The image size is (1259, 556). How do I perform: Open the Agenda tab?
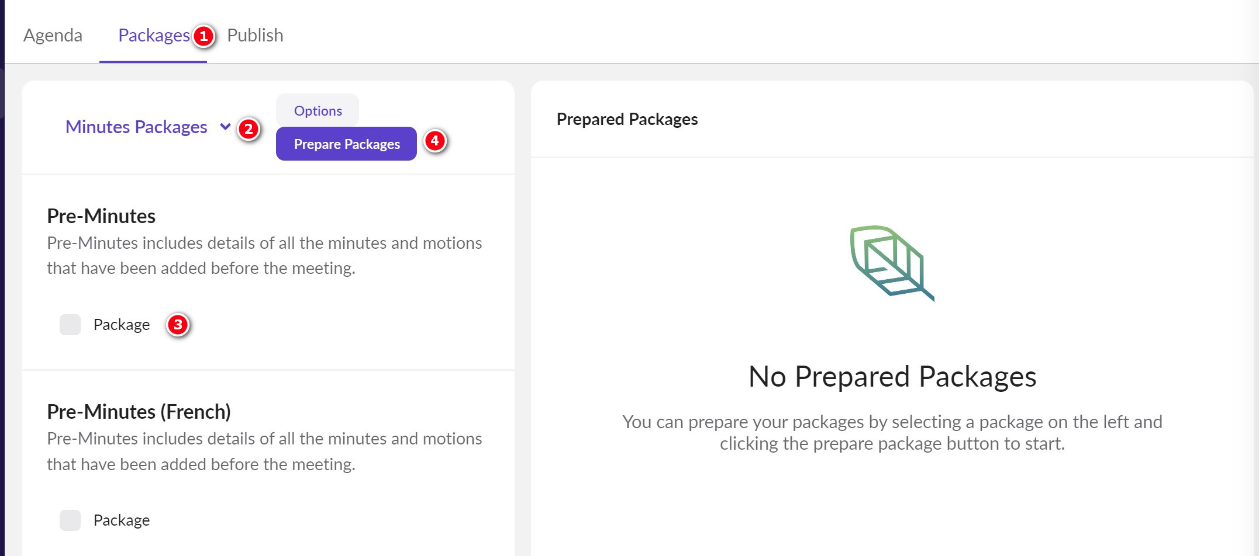pyautogui.click(x=53, y=36)
